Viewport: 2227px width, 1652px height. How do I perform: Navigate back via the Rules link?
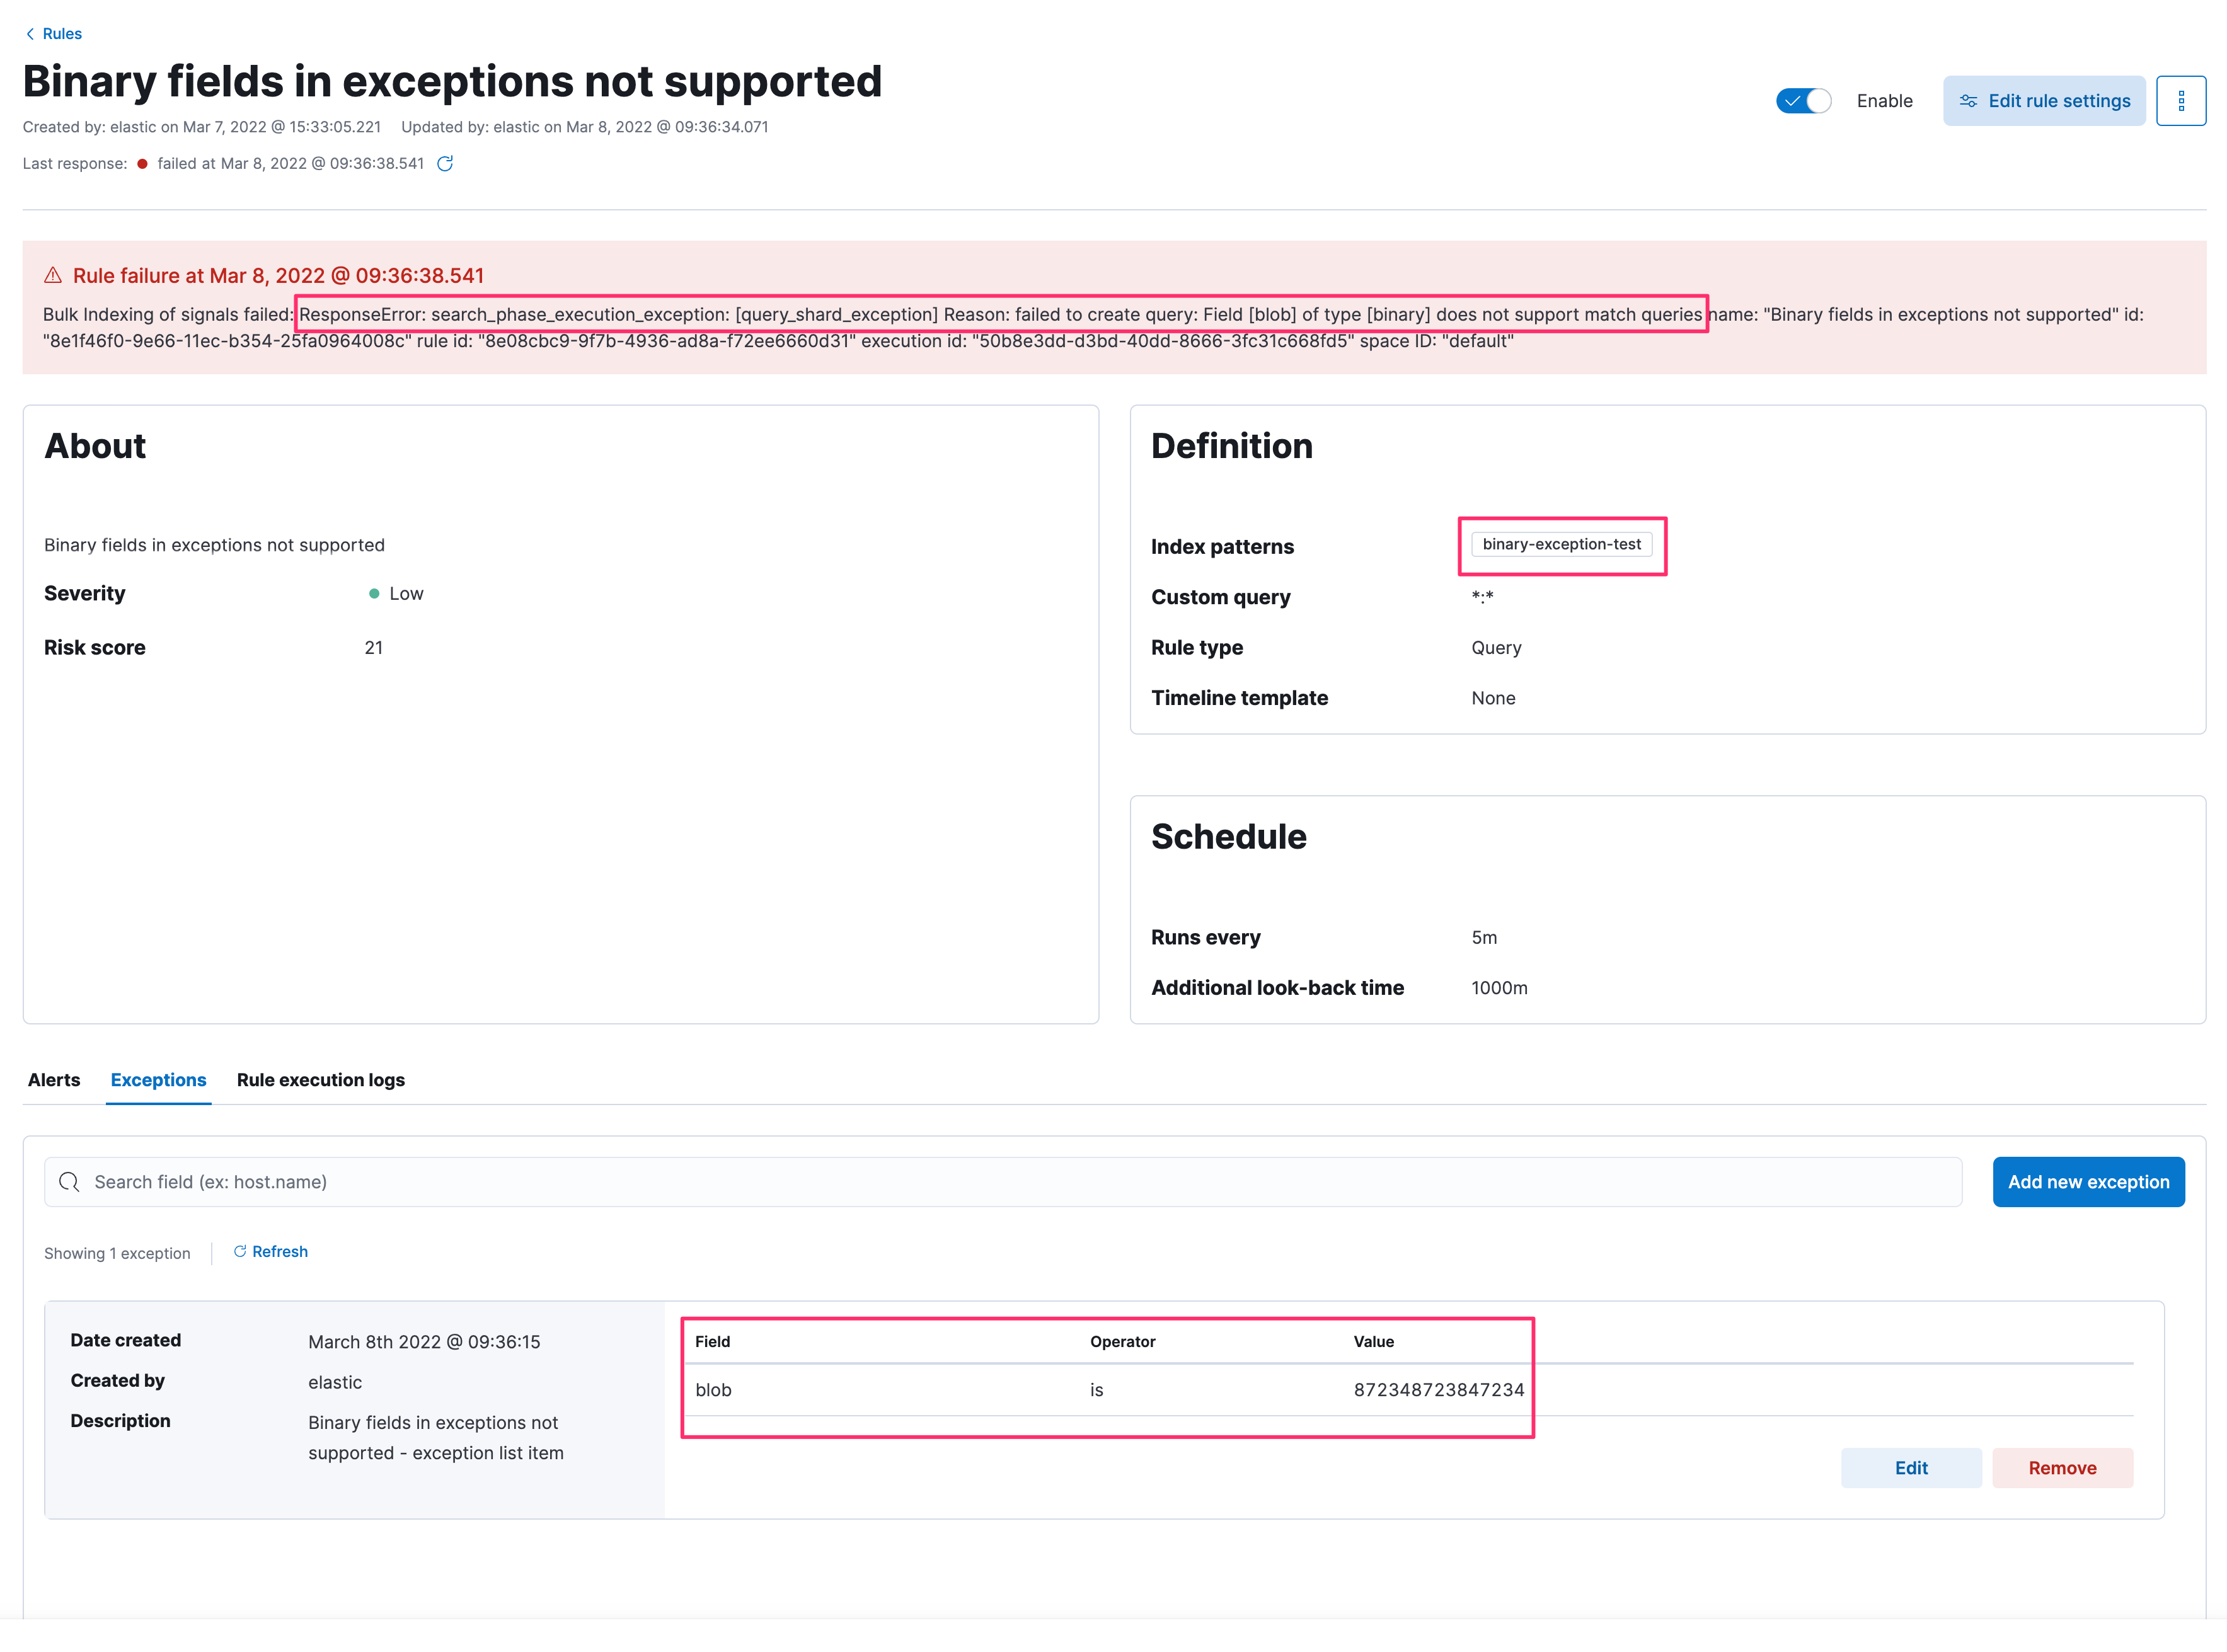pos(64,33)
